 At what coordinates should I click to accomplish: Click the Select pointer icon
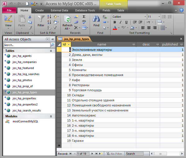tap(104, 28)
